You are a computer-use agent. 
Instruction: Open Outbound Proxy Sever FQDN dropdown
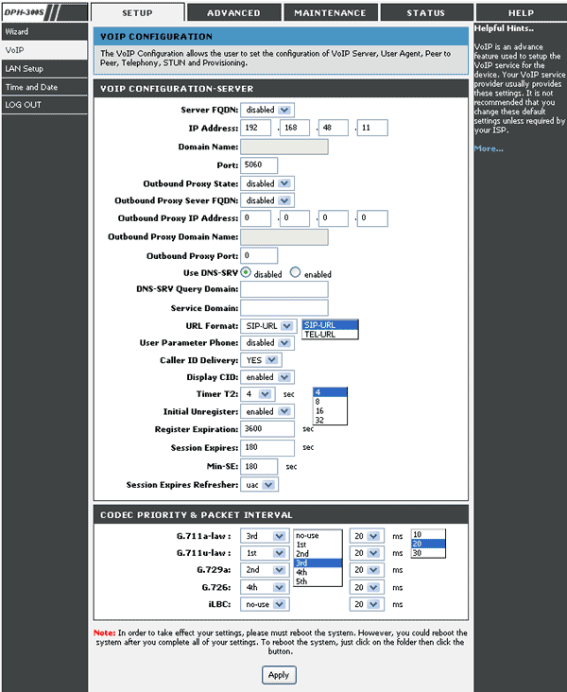(x=266, y=200)
